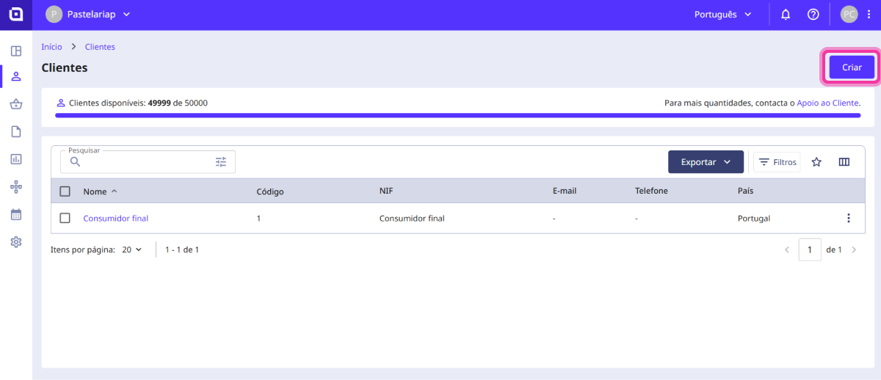881x380 pixels.
Task: Open the settings gear in sidebar
Action: tap(15, 242)
